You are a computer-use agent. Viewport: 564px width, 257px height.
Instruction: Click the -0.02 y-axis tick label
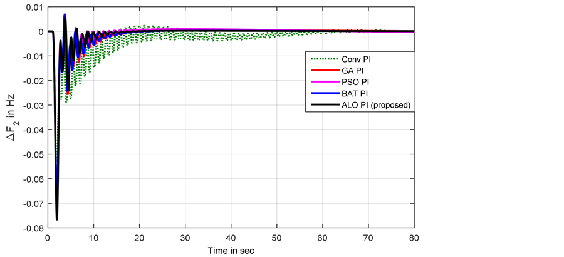click(32, 81)
